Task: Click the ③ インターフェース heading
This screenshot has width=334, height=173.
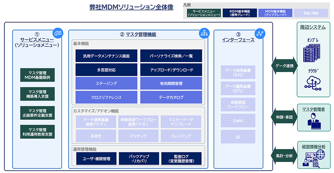Action: tap(238, 37)
